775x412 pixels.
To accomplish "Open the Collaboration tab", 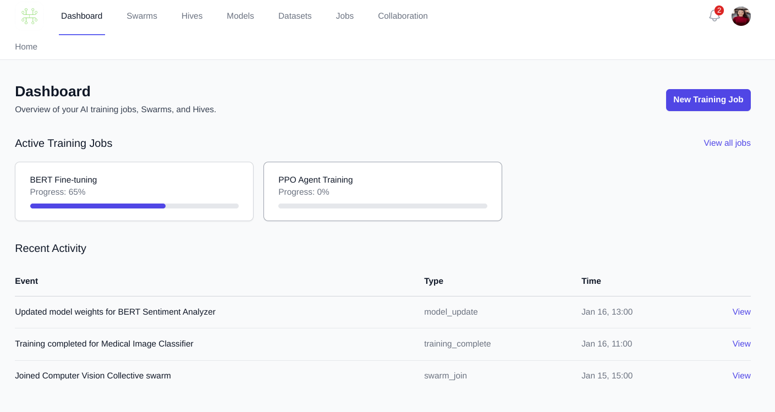I will pos(403,16).
